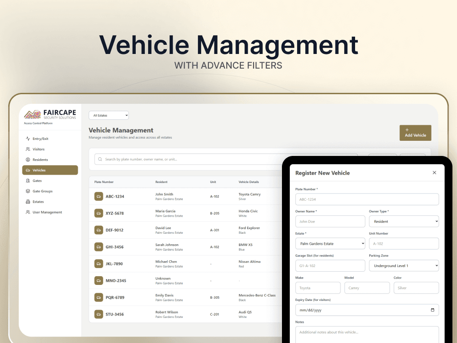Screen dimensions: 457x343
Task: Go to the Residents page
Action: 50,160
